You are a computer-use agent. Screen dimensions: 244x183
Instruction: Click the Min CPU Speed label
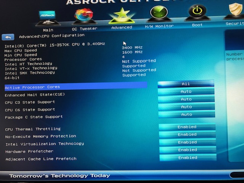(x=21, y=55)
